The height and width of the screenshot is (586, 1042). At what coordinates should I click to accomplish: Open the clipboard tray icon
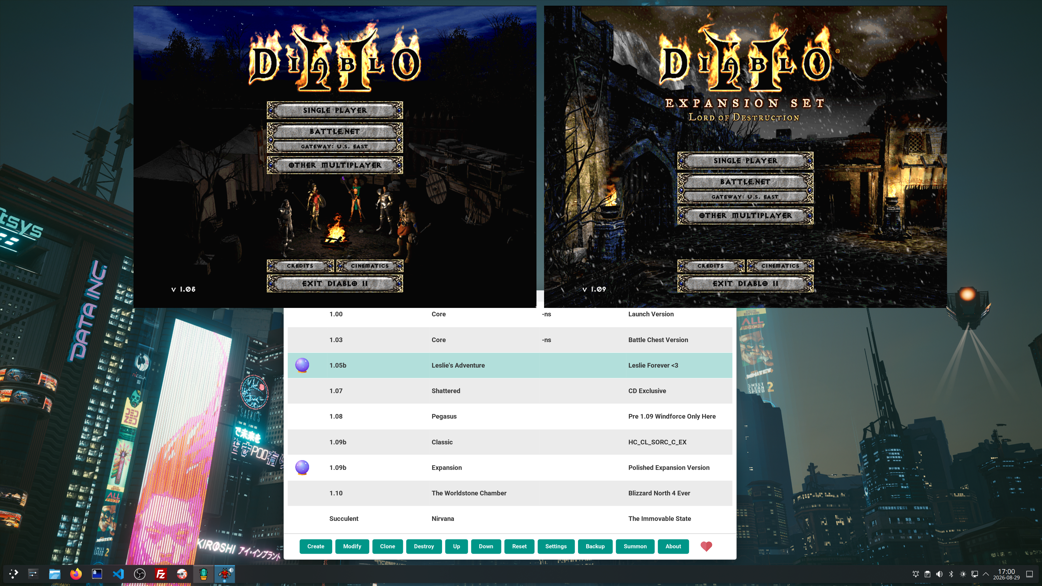[927, 574]
